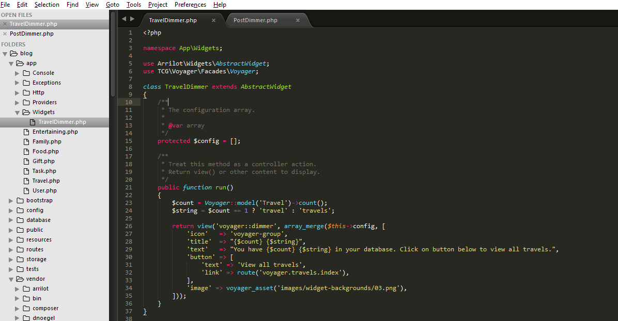Select TravelDimmer.php in Open Files
Image resolution: width=618 pixels, height=321 pixels.
(34, 24)
